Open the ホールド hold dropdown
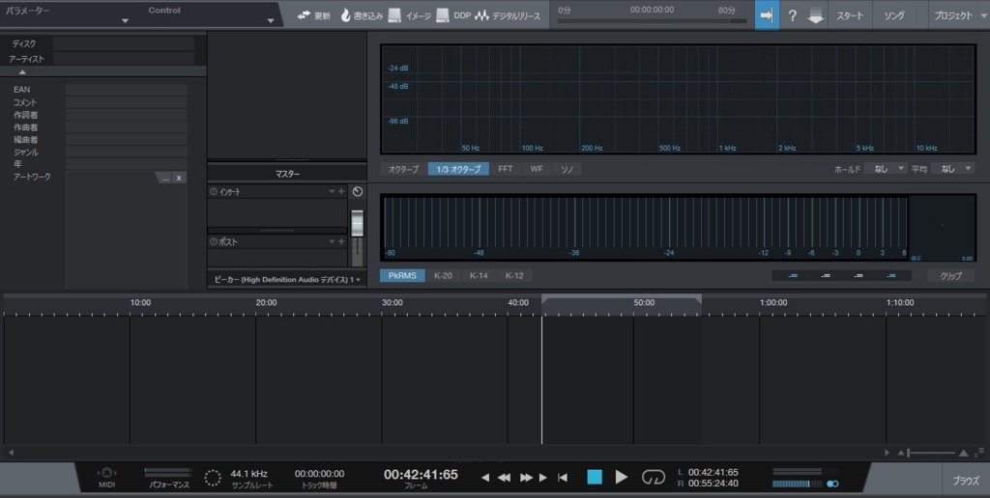This screenshot has width=990, height=498. (886, 169)
